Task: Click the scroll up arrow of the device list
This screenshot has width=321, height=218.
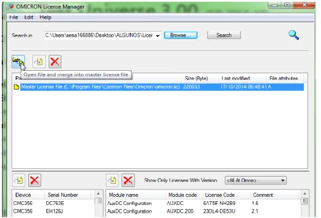Action: tap(98, 193)
